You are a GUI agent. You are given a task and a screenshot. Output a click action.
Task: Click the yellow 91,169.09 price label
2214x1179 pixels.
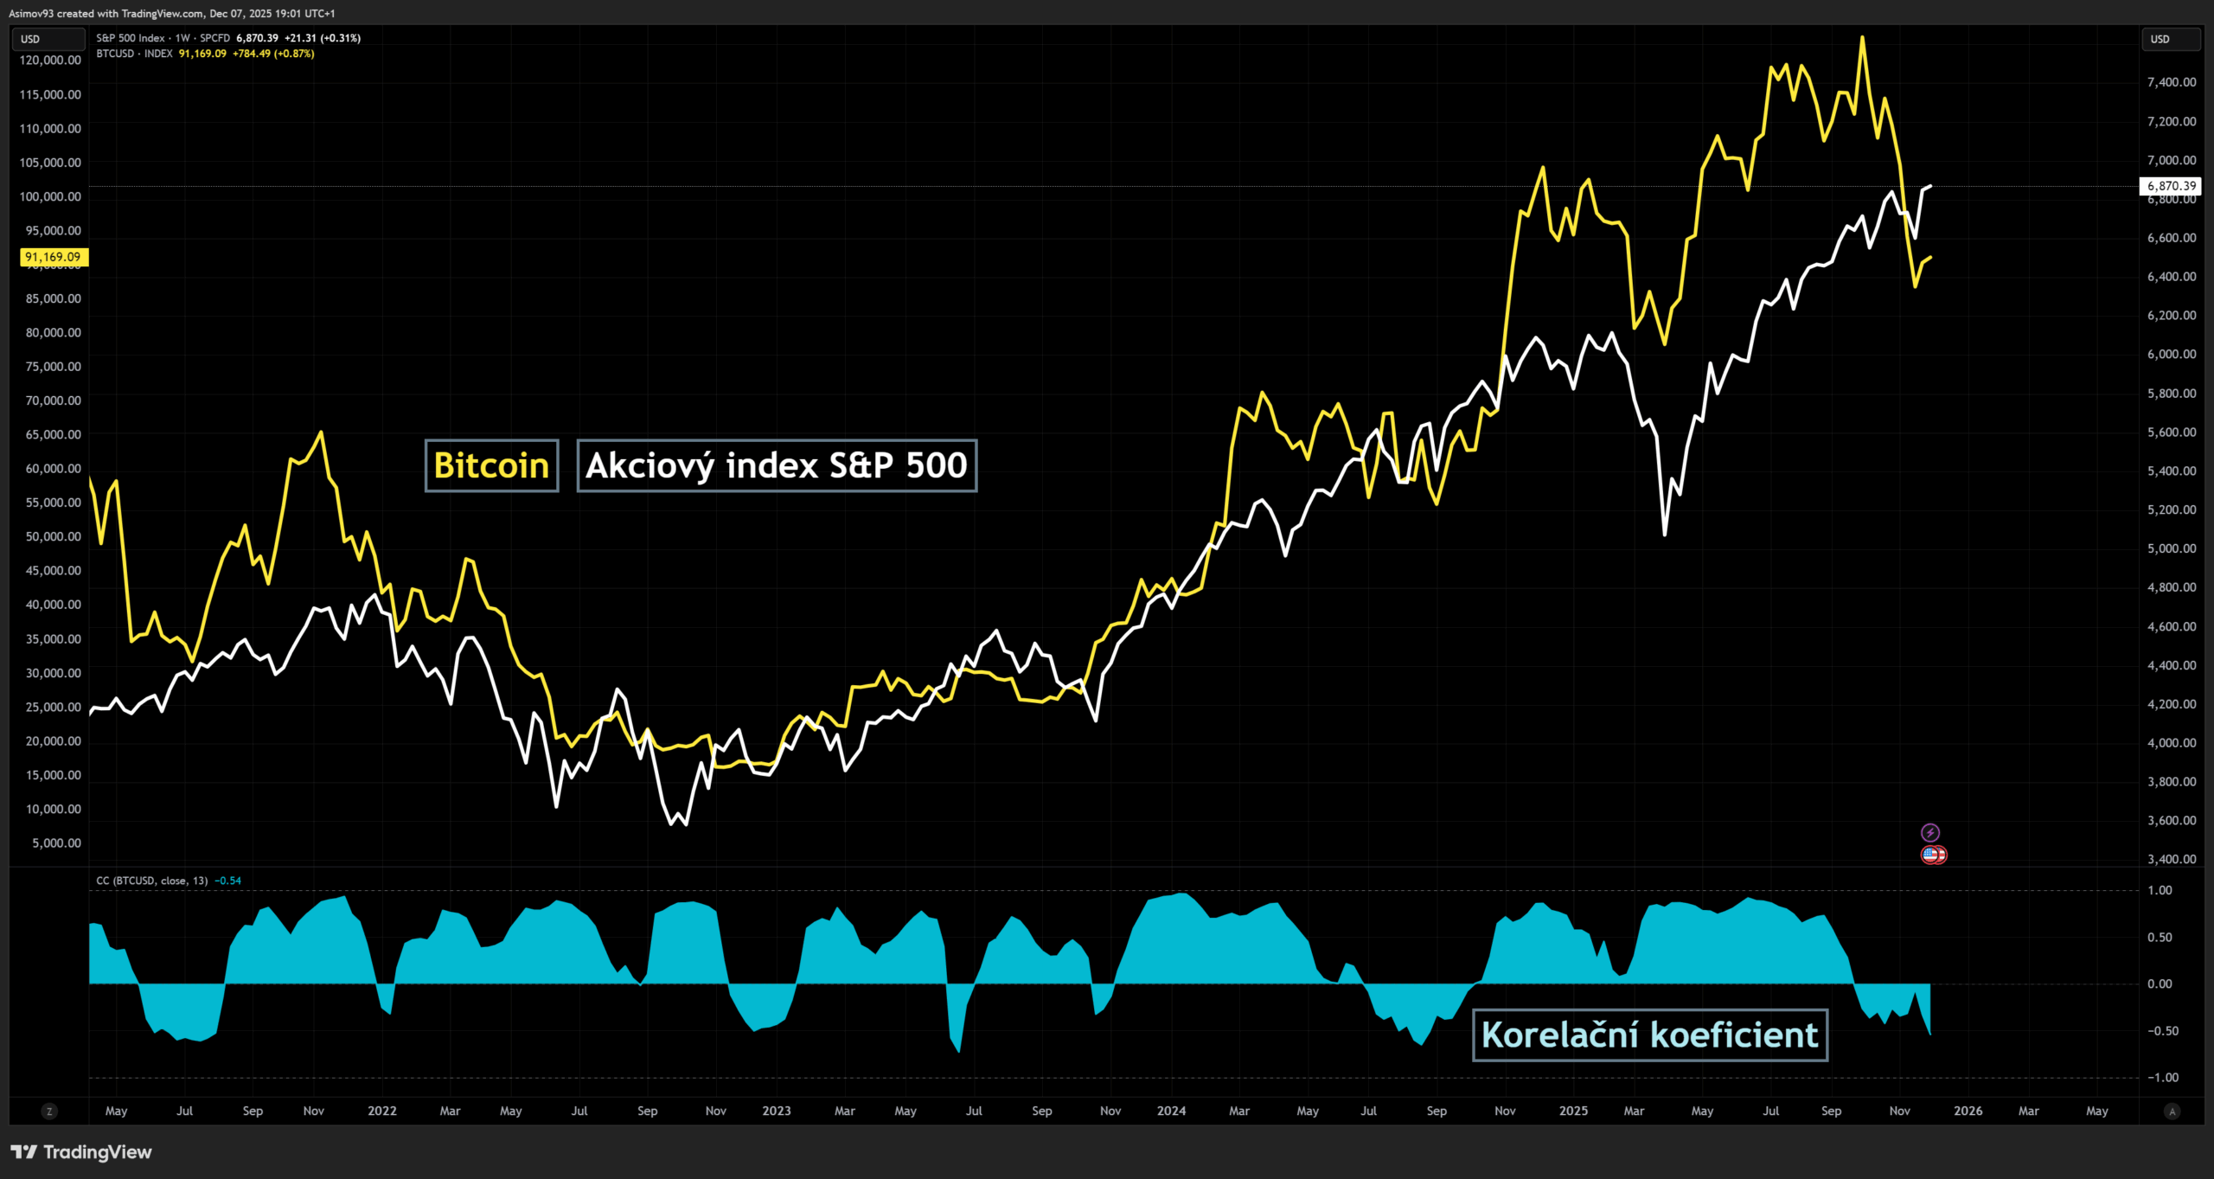pyautogui.click(x=53, y=257)
